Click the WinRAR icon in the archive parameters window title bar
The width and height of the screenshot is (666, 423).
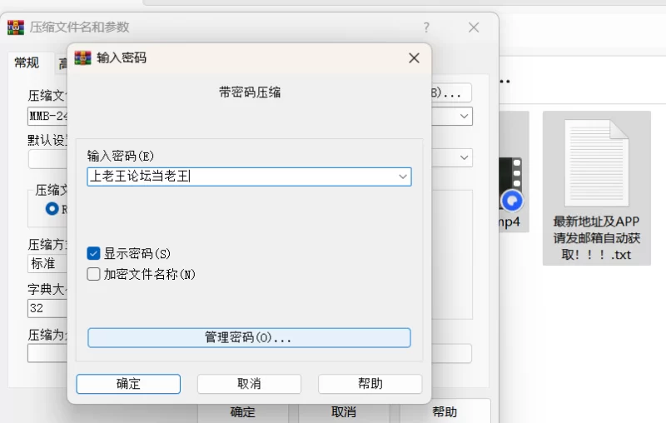[x=16, y=27]
